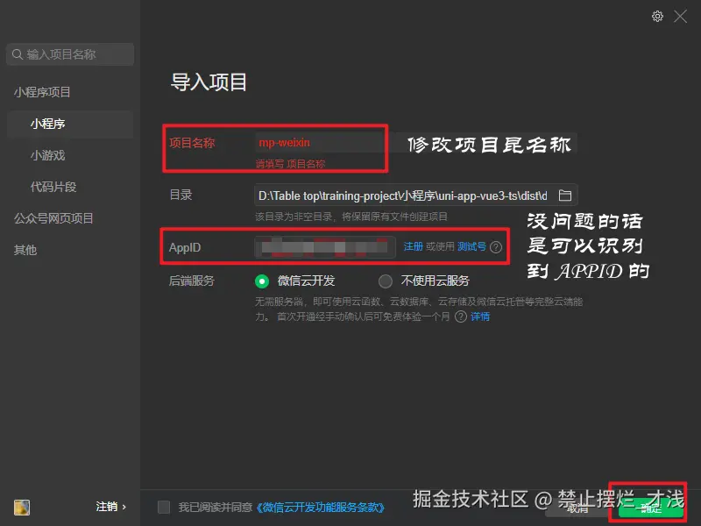Viewport: 701px width, 526px height.
Task: Open the 详情 link
Action: [x=480, y=316]
